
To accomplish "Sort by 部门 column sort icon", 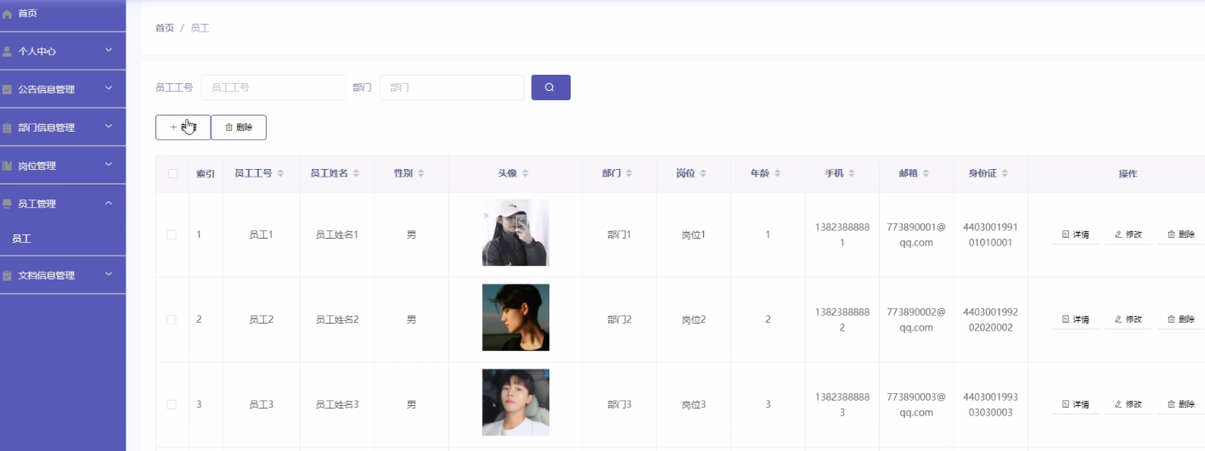I will [628, 173].
